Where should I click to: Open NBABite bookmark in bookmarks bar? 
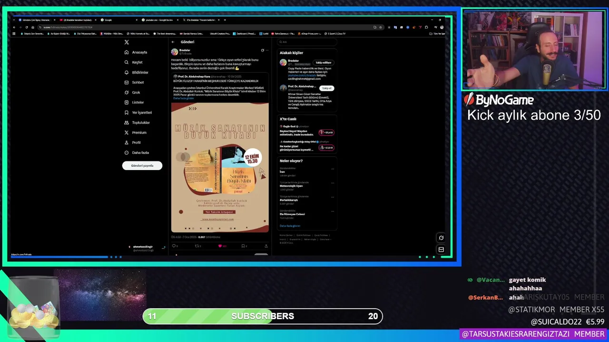click(112, 34)
